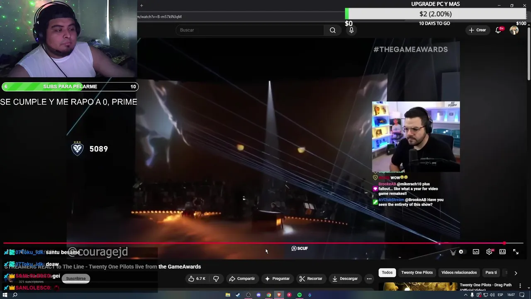This screenshot has height=299, width=531.
Task: Select the Videos relacionados chip
Action: click(459, 272)
